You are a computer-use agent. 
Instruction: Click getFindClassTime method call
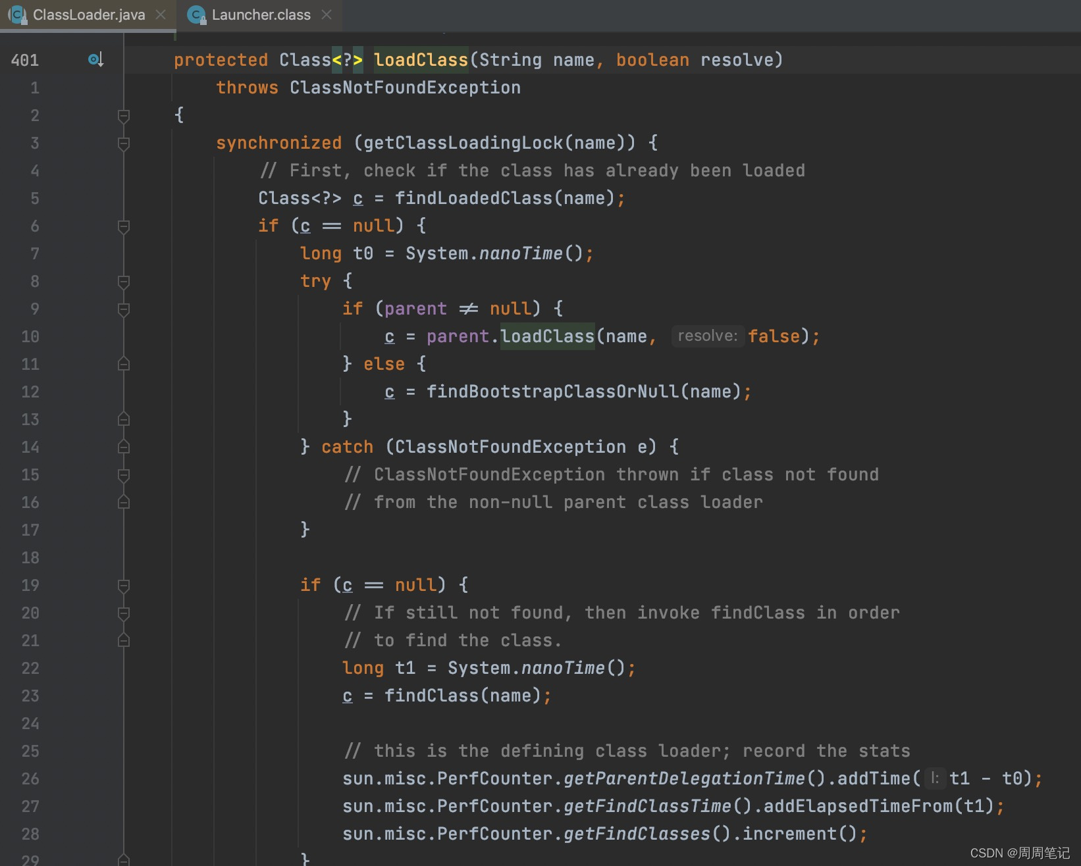[x=647, y=806]
